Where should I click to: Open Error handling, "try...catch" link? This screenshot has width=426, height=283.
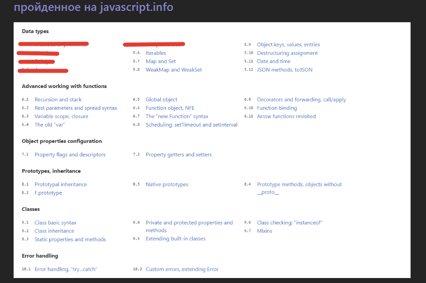66,269
